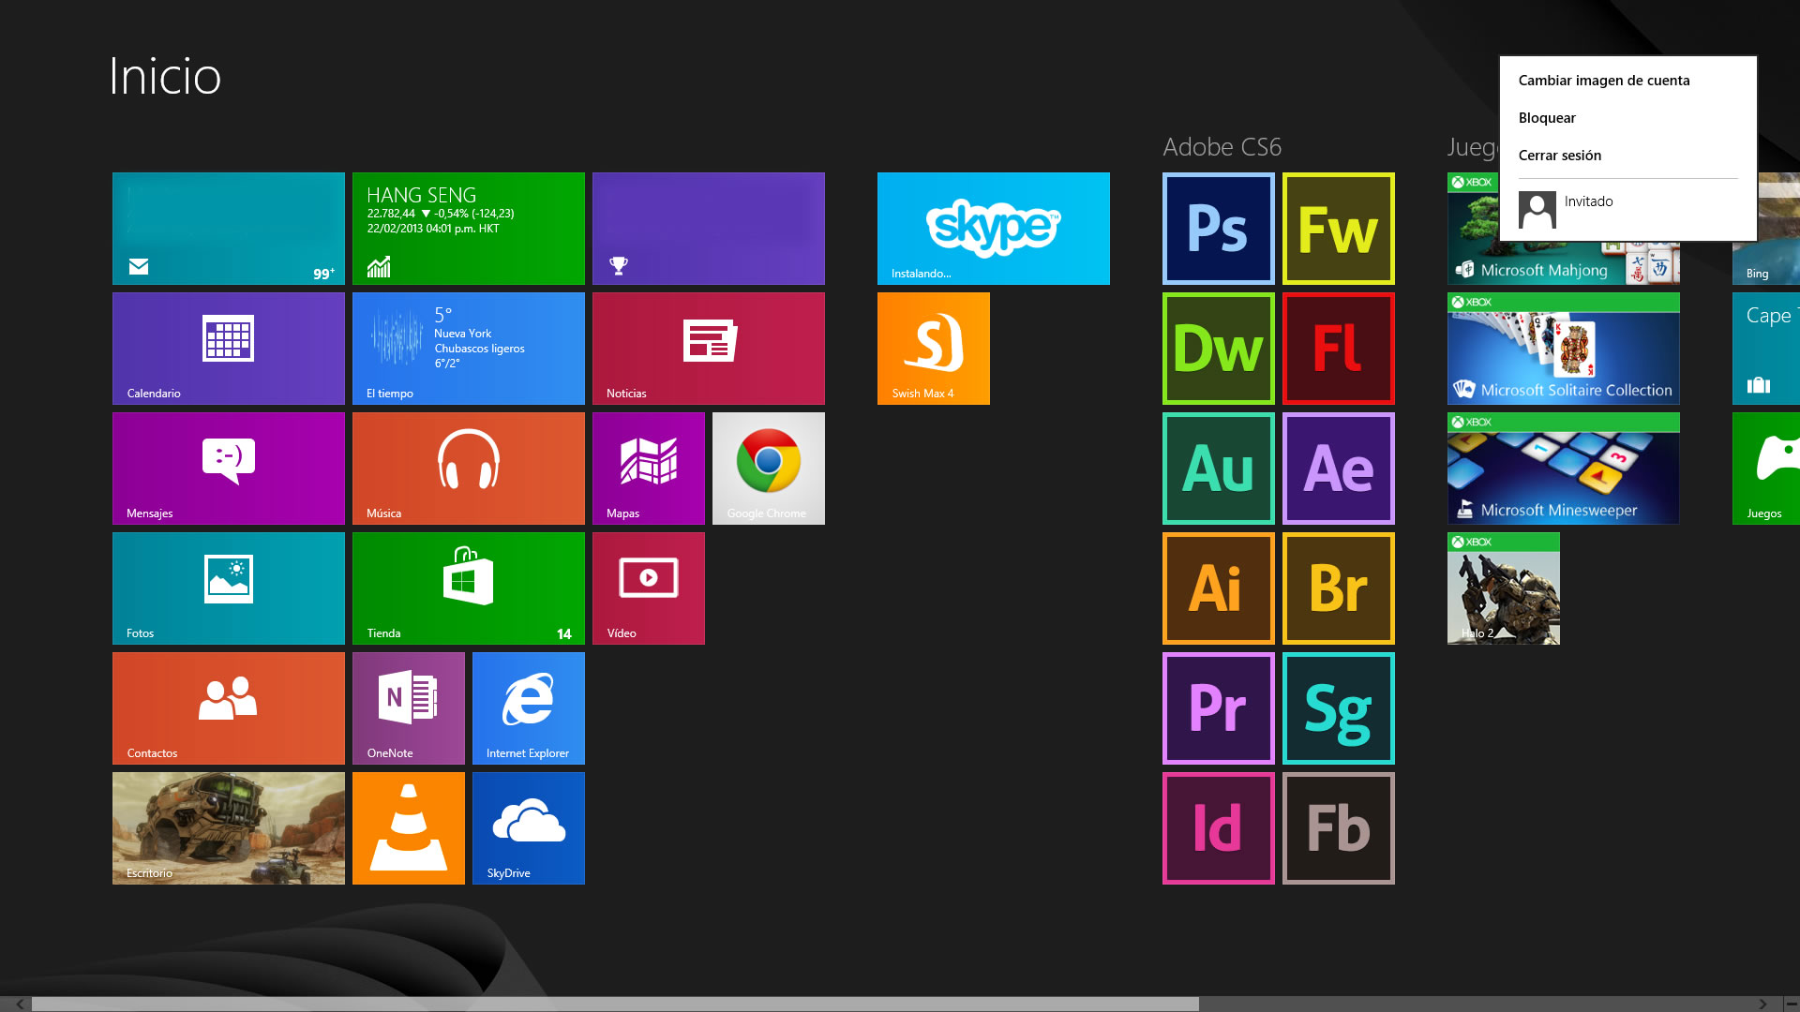Click the zoom-out minus button in the corner
The image size is (1800, 1012).
point(1791,1004)
